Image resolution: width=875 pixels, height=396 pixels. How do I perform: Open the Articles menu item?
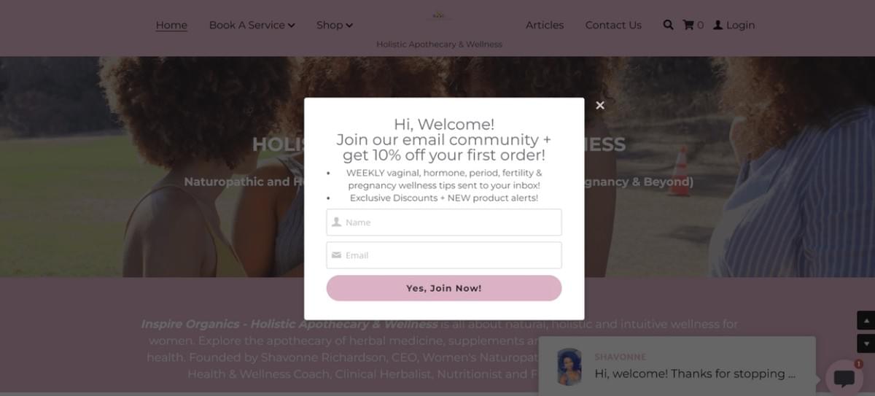point(545,25)
